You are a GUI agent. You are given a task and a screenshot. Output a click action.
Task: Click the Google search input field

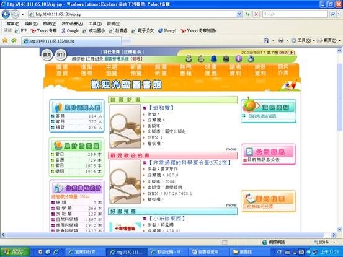click(x=295, y=14)
